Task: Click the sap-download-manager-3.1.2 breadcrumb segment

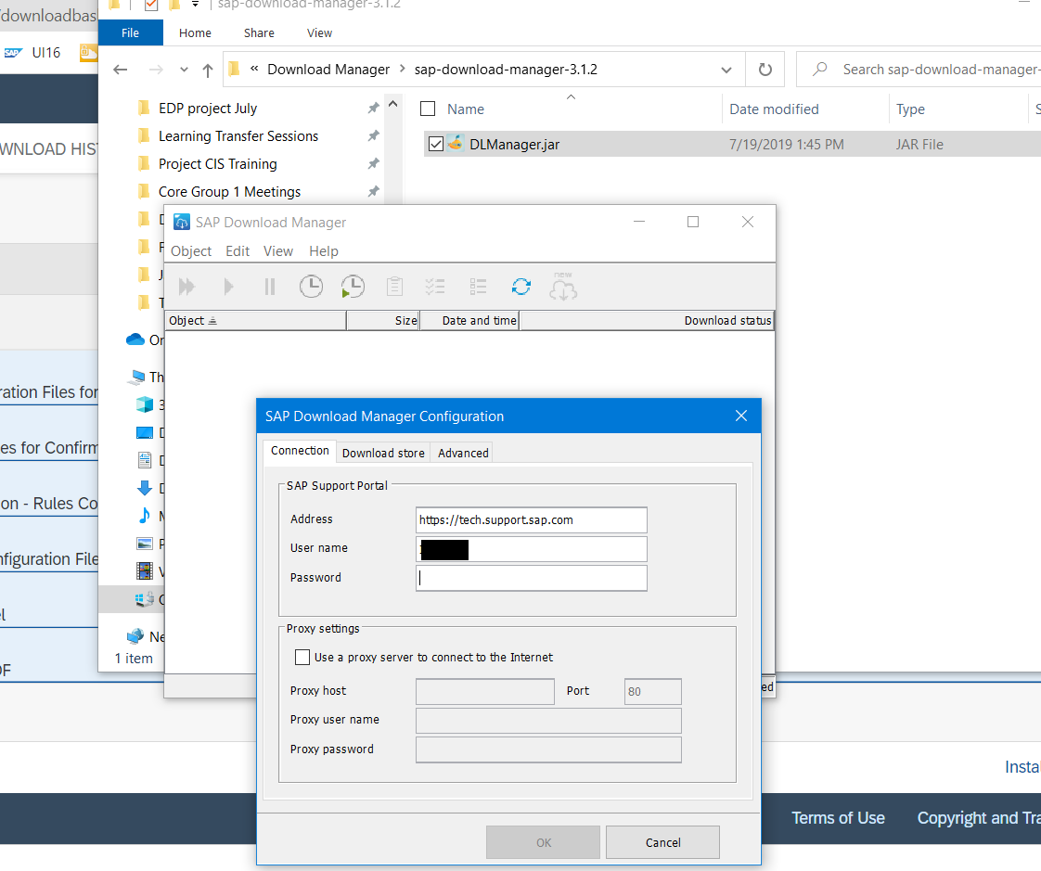Action: [506, 69]
